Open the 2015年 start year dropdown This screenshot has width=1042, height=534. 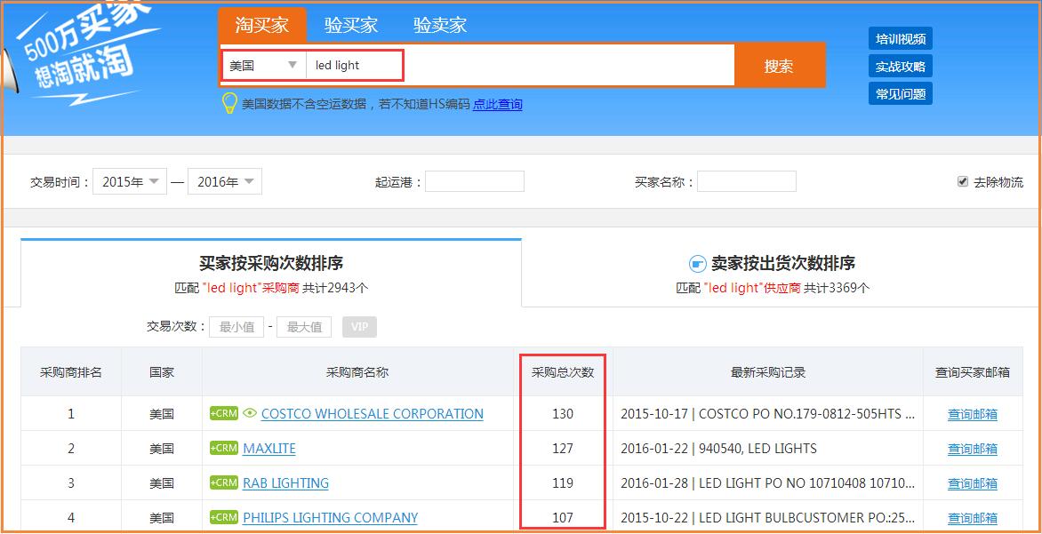click(130, 181)
